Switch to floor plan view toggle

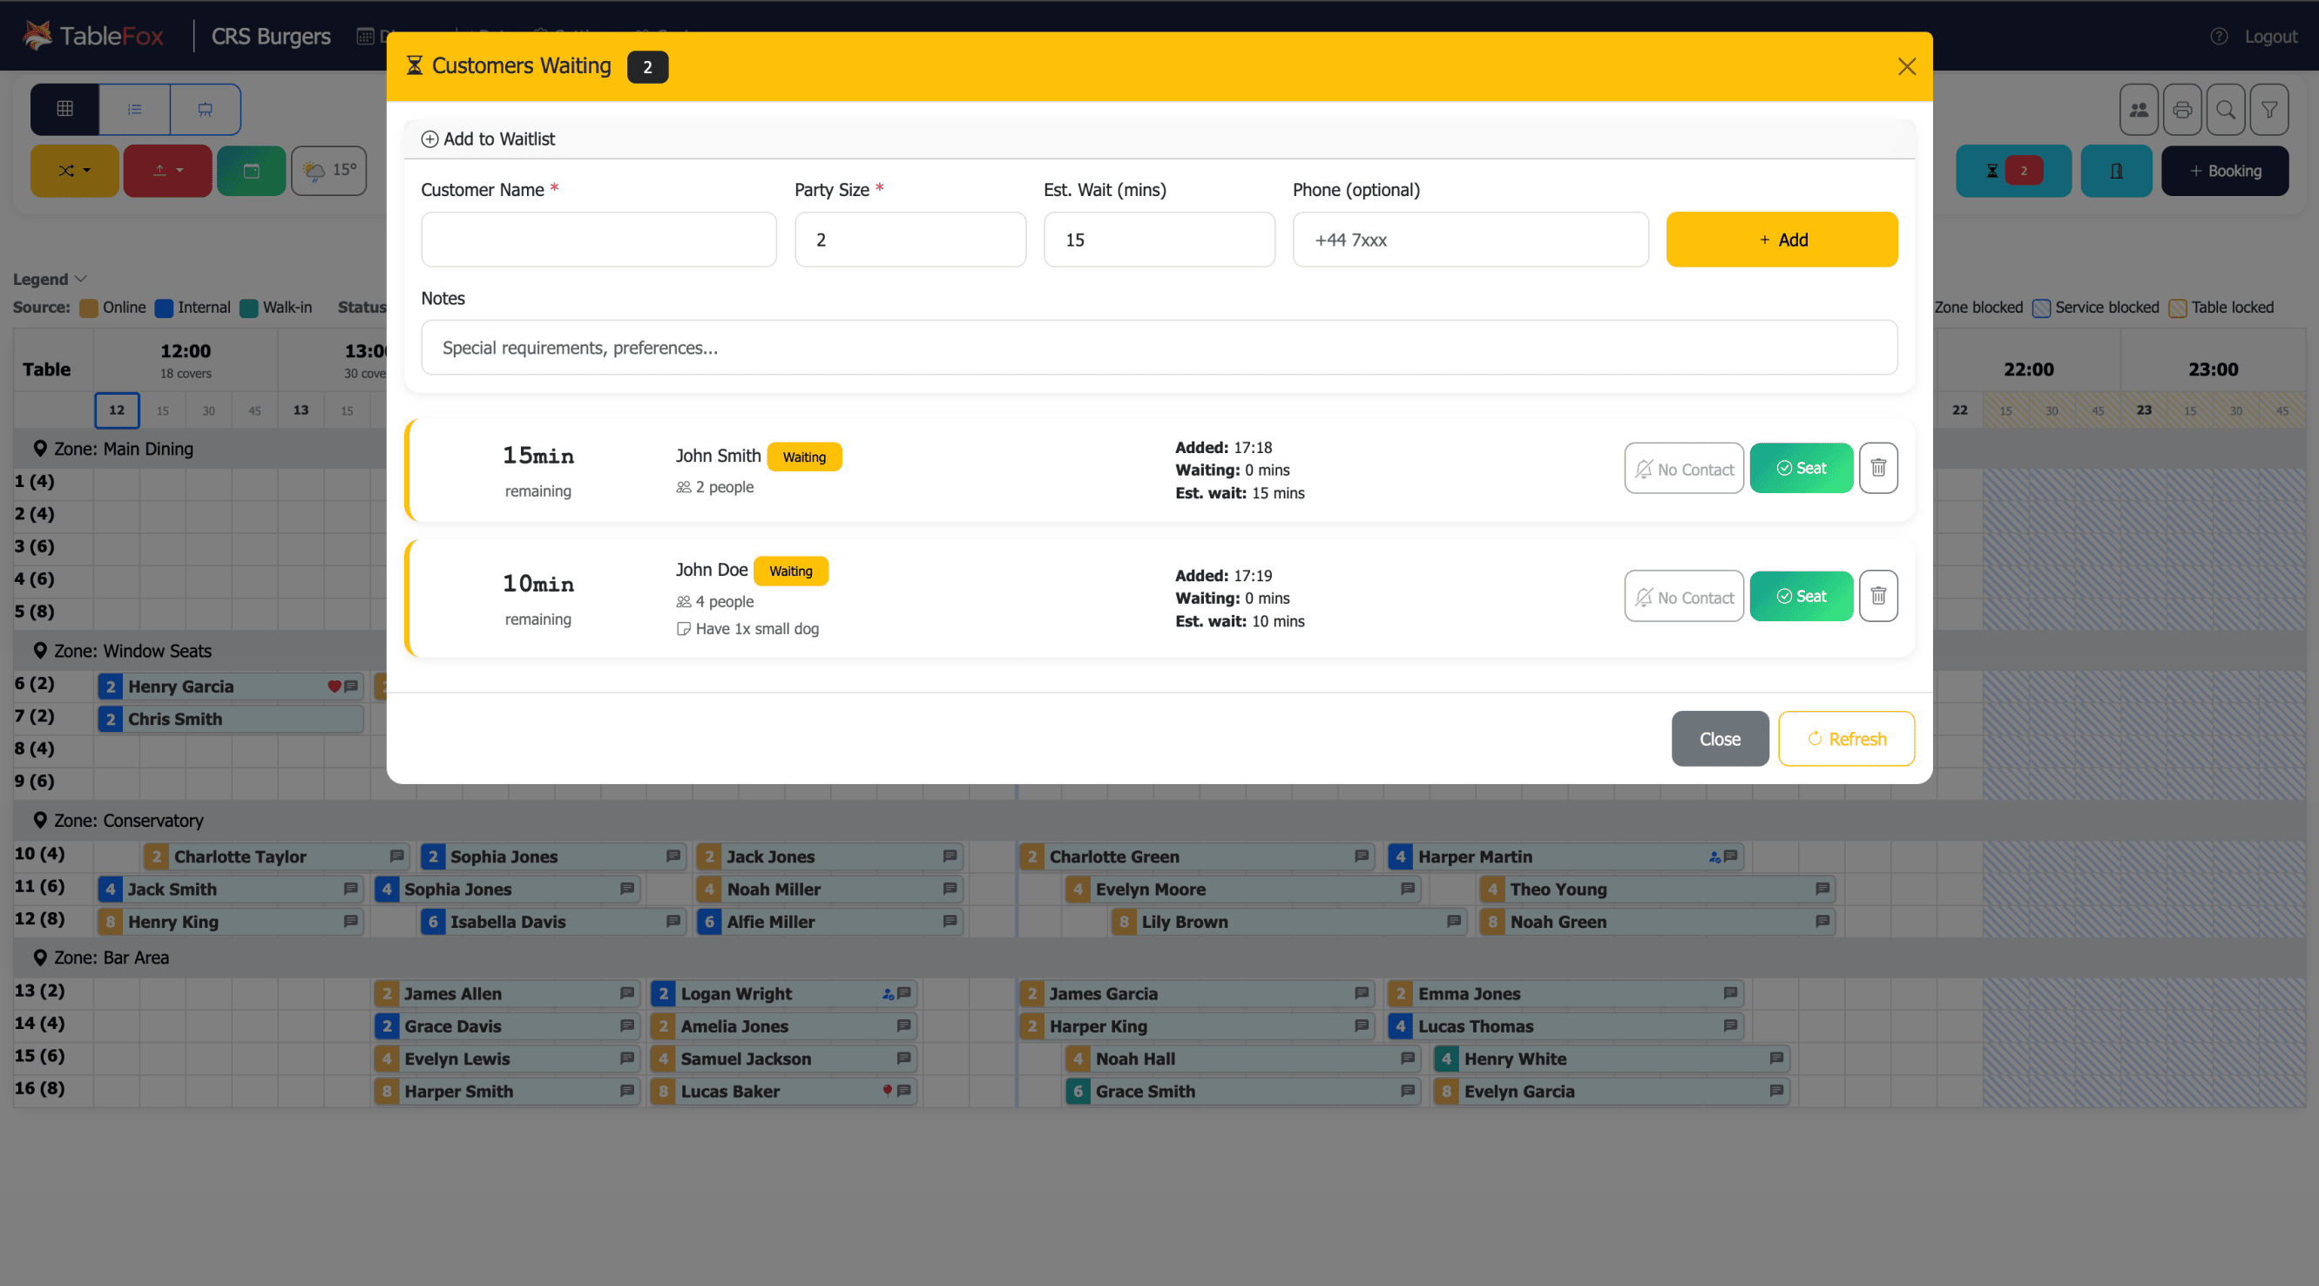[206, 109]
